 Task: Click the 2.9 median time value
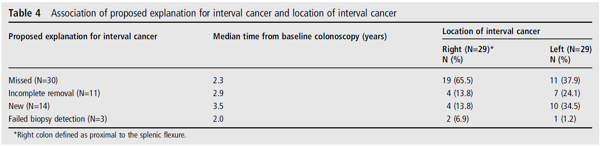point(218,93)
